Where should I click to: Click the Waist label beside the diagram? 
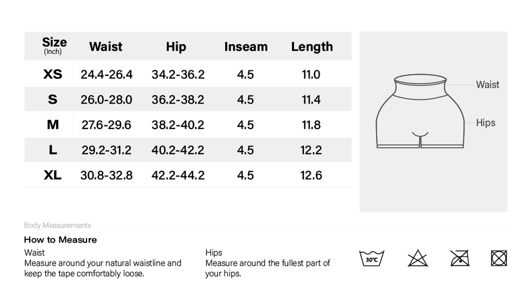click(x=487, y=84)
